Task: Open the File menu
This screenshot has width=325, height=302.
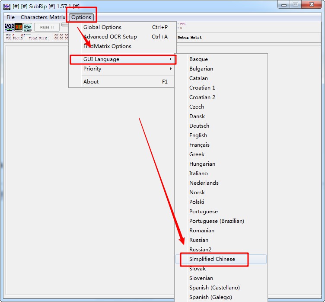Action: (x=10, y=17)
